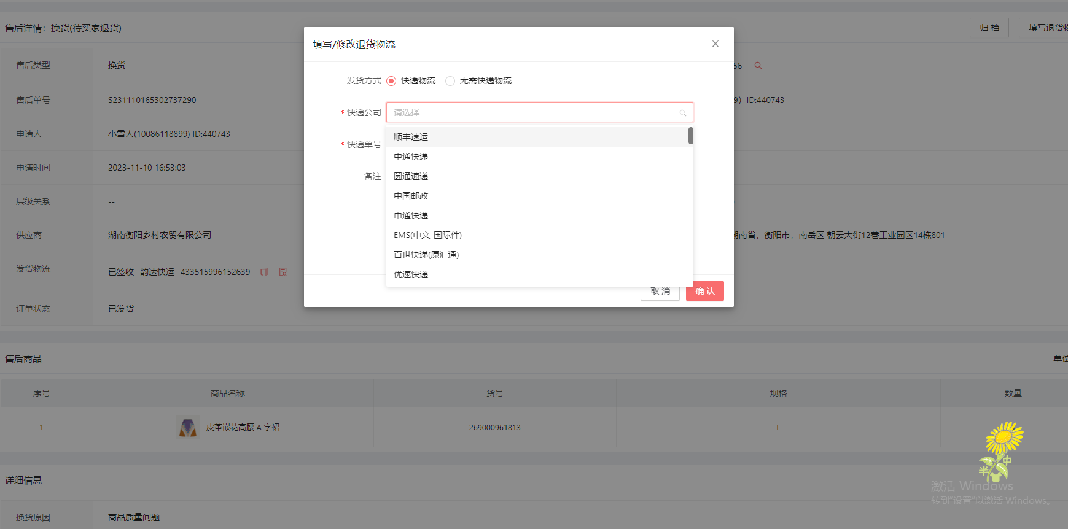Select the EMS(中文-国际件) option
This screenshot has width=1068, height=529.
tap(427, 235)
